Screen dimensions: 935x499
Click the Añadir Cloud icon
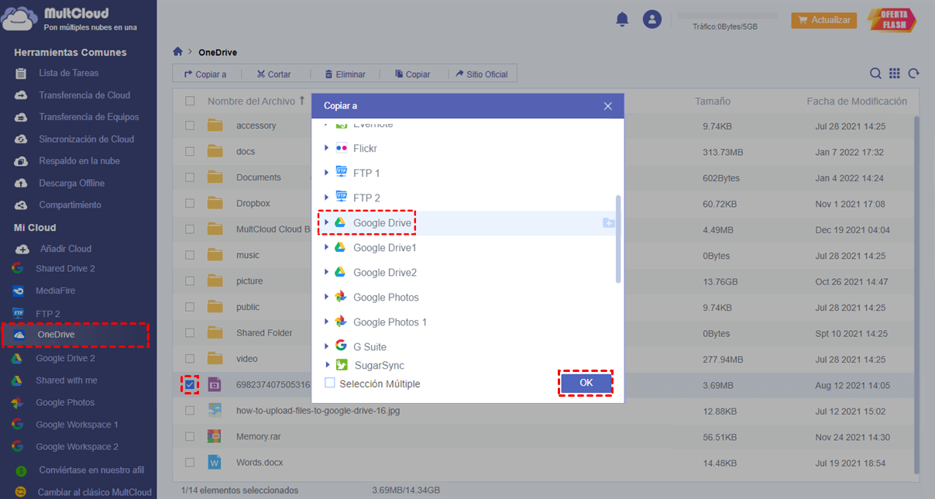point(21,249)
